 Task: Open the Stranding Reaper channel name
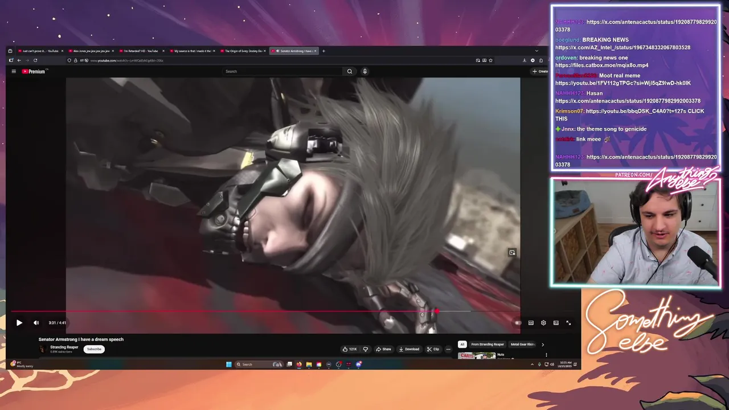[x=64, y=347]
